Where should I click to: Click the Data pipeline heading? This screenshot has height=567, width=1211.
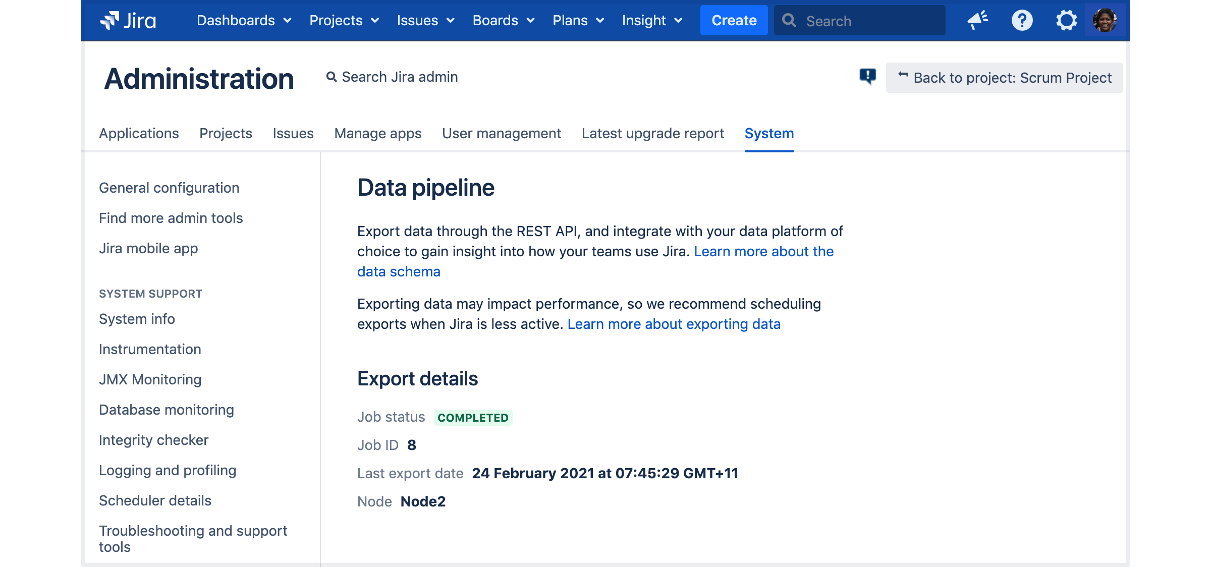[x=425, y=188]
